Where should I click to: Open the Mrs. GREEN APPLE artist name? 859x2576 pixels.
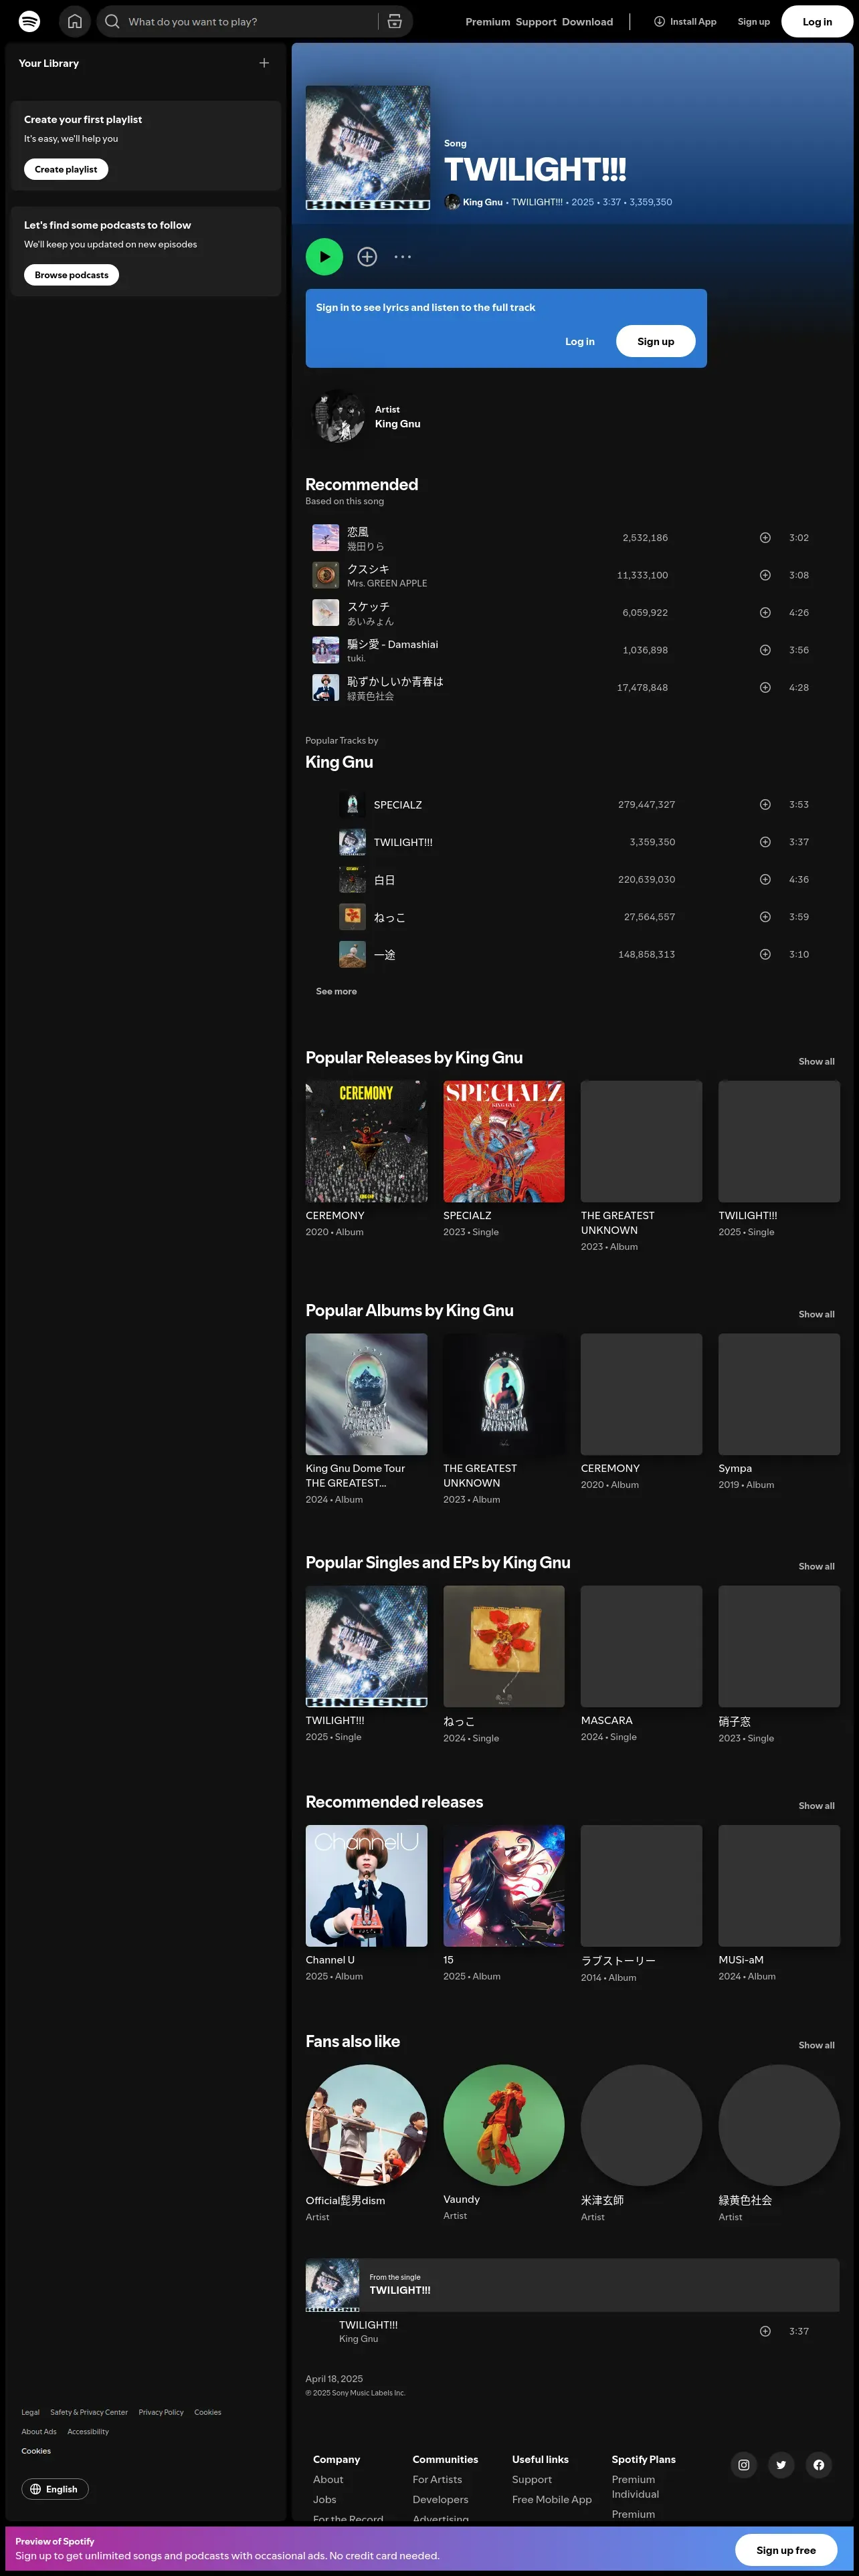[387, 584]
